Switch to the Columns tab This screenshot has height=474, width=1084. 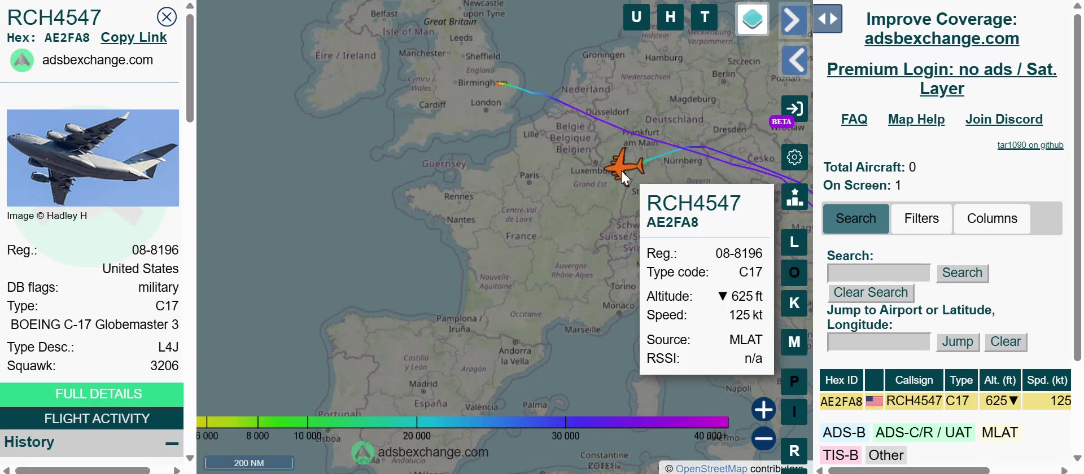pyautogui.click(x=992, y=218)
